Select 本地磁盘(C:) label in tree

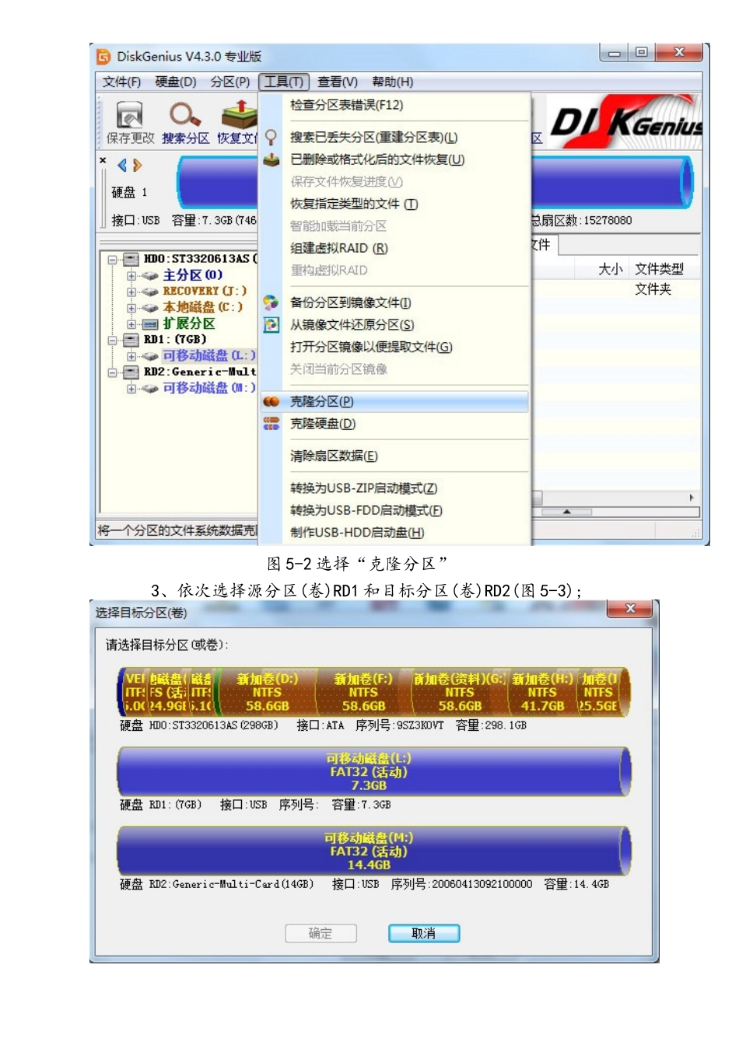(202, 308)
